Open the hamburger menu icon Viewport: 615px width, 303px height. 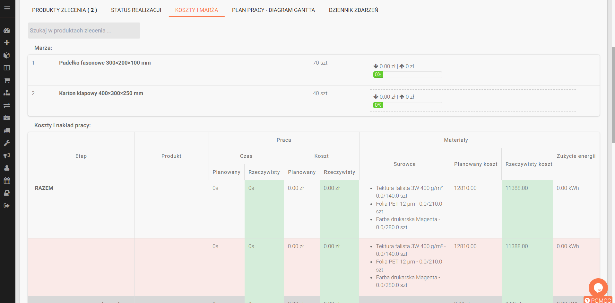point(7,8)
